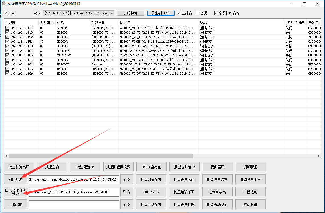Image resolution: width=325 pixels, height=213 pixels.
Task: Enable the 二维码 QR code checkbox
Action: click(178, 13)
